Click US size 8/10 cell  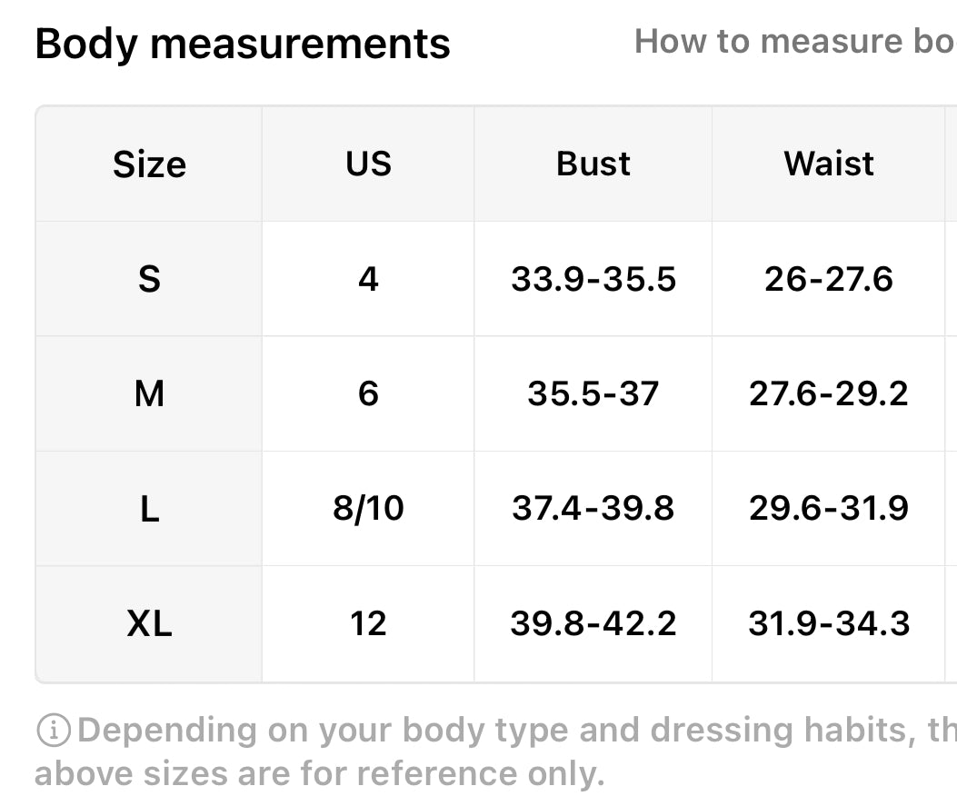[x=368, y=508]
